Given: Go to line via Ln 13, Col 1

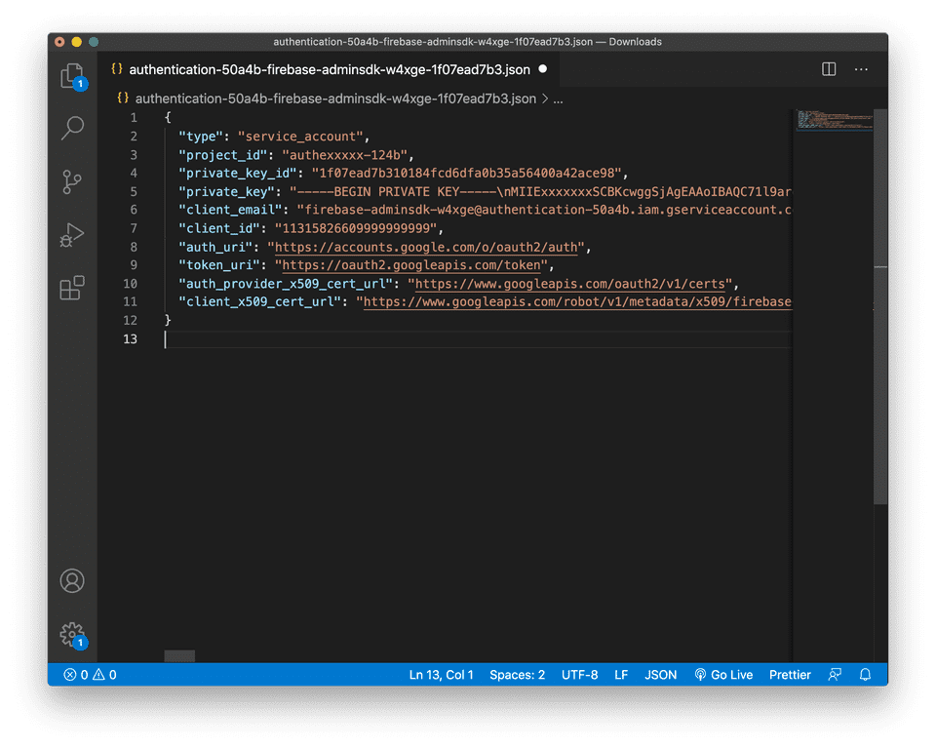Looking at the screenshot, I should [441, 674].
